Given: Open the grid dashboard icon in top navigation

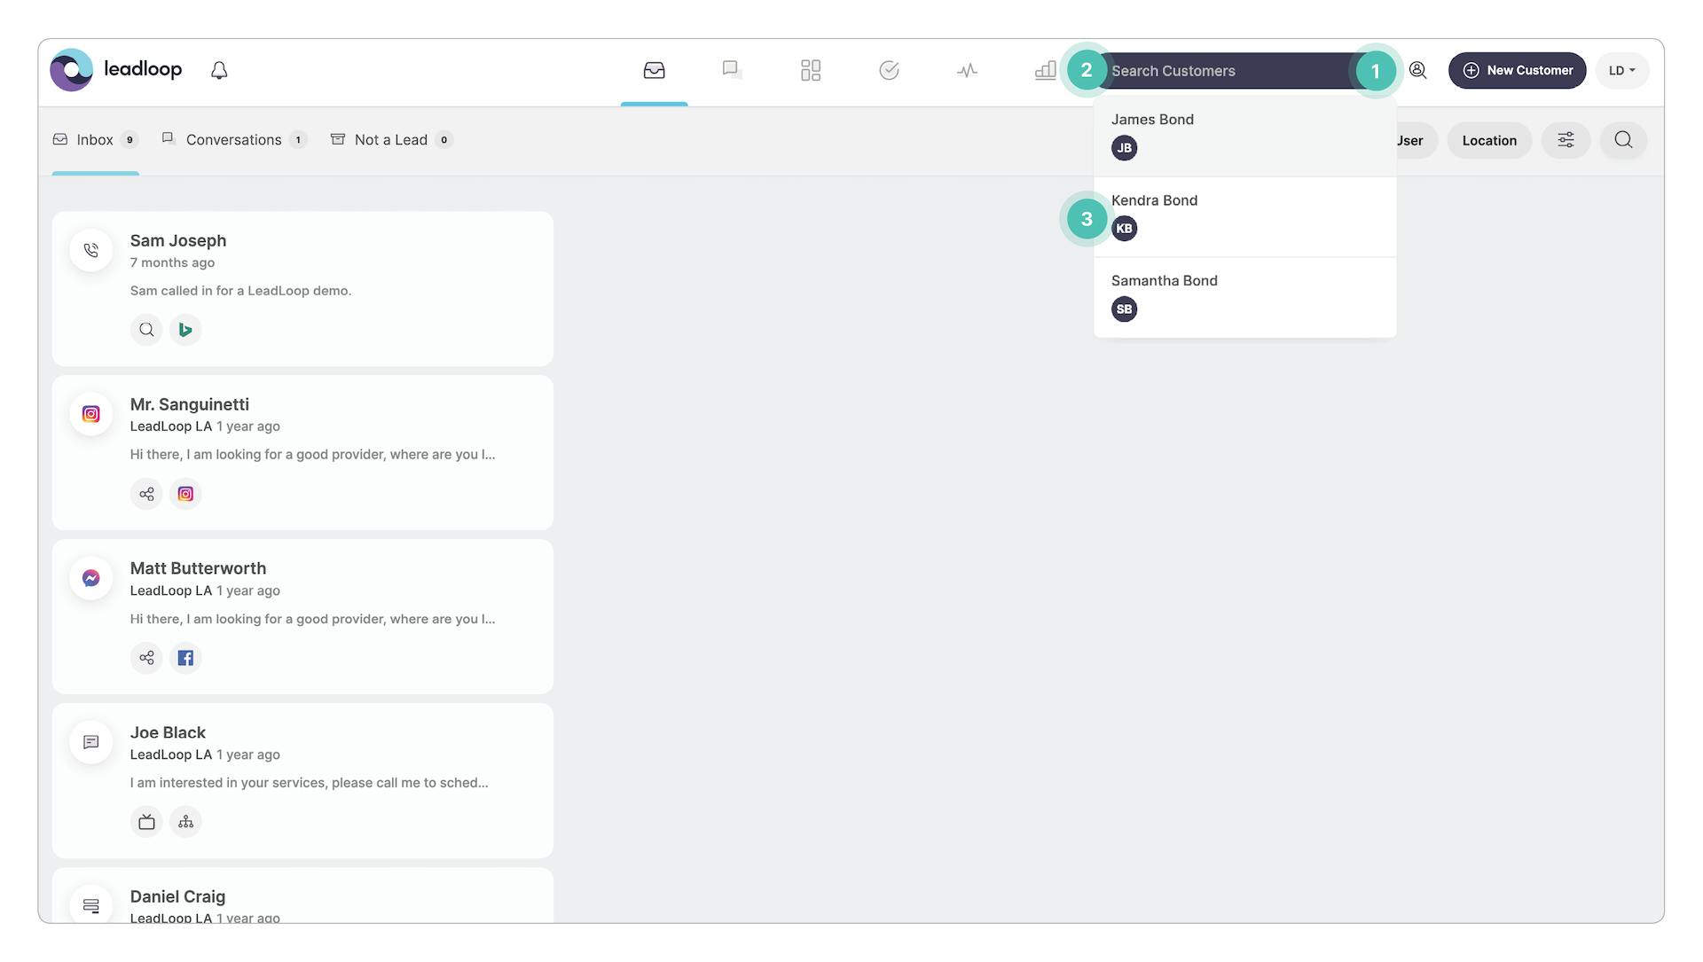Looking at the screenshot, I should (810, 70).
